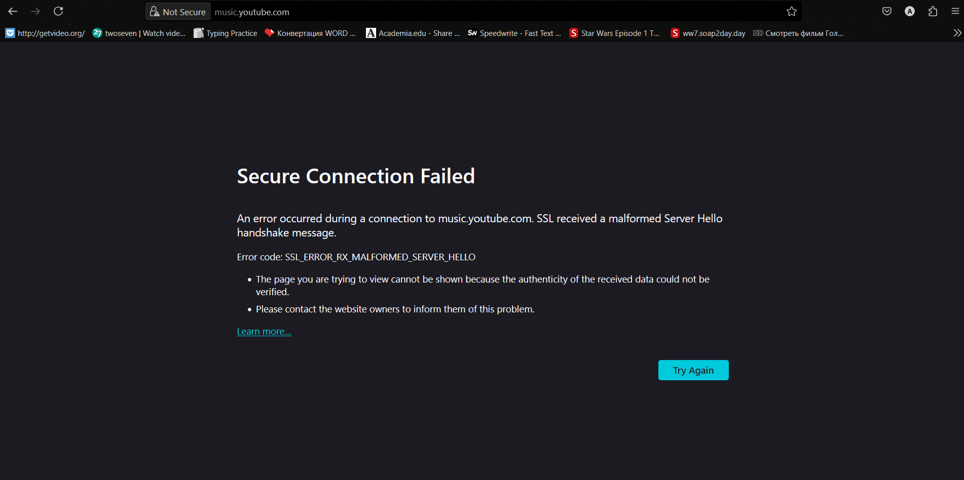The width and height of the screenshot is (964, 480).
Task: Click the forward navigation arrow
Action: 35,11
